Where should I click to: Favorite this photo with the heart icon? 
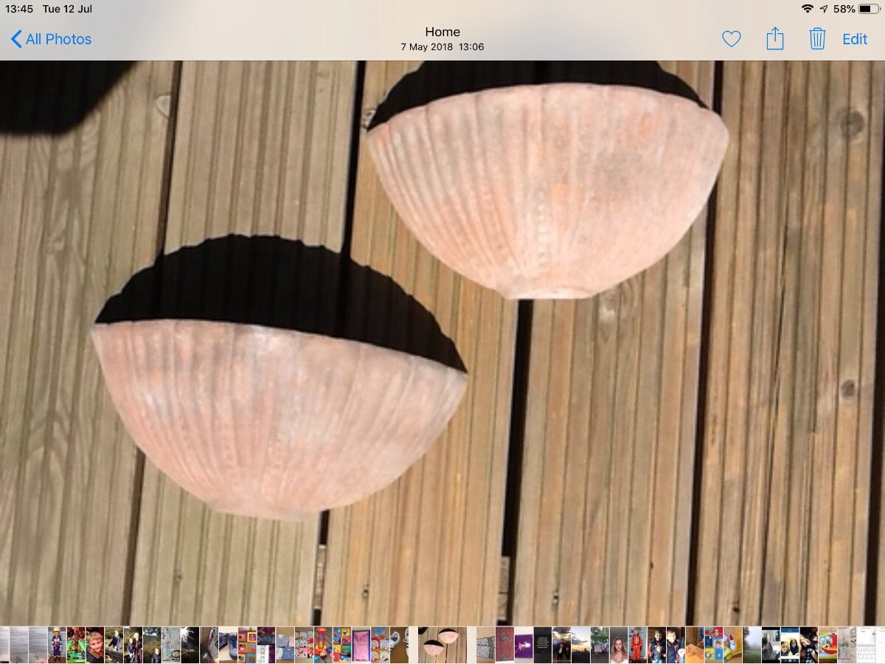click(x=731, y=39)
